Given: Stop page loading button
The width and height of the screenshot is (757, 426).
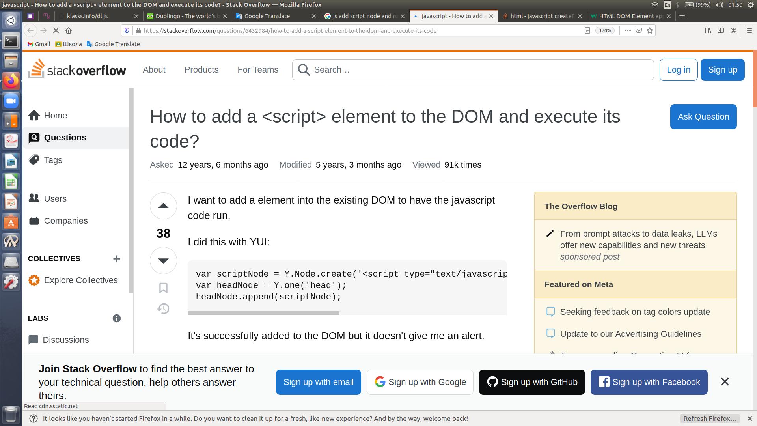Looking at the screenshot, I should 56,30.
